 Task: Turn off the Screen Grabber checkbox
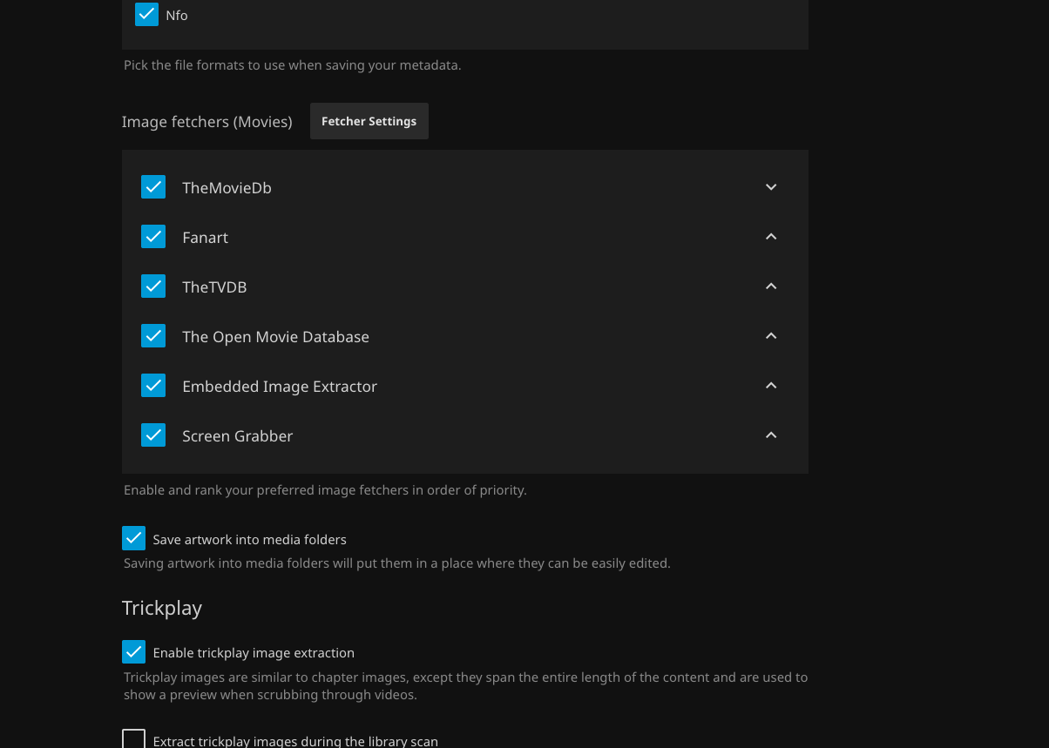coord(153,435)
